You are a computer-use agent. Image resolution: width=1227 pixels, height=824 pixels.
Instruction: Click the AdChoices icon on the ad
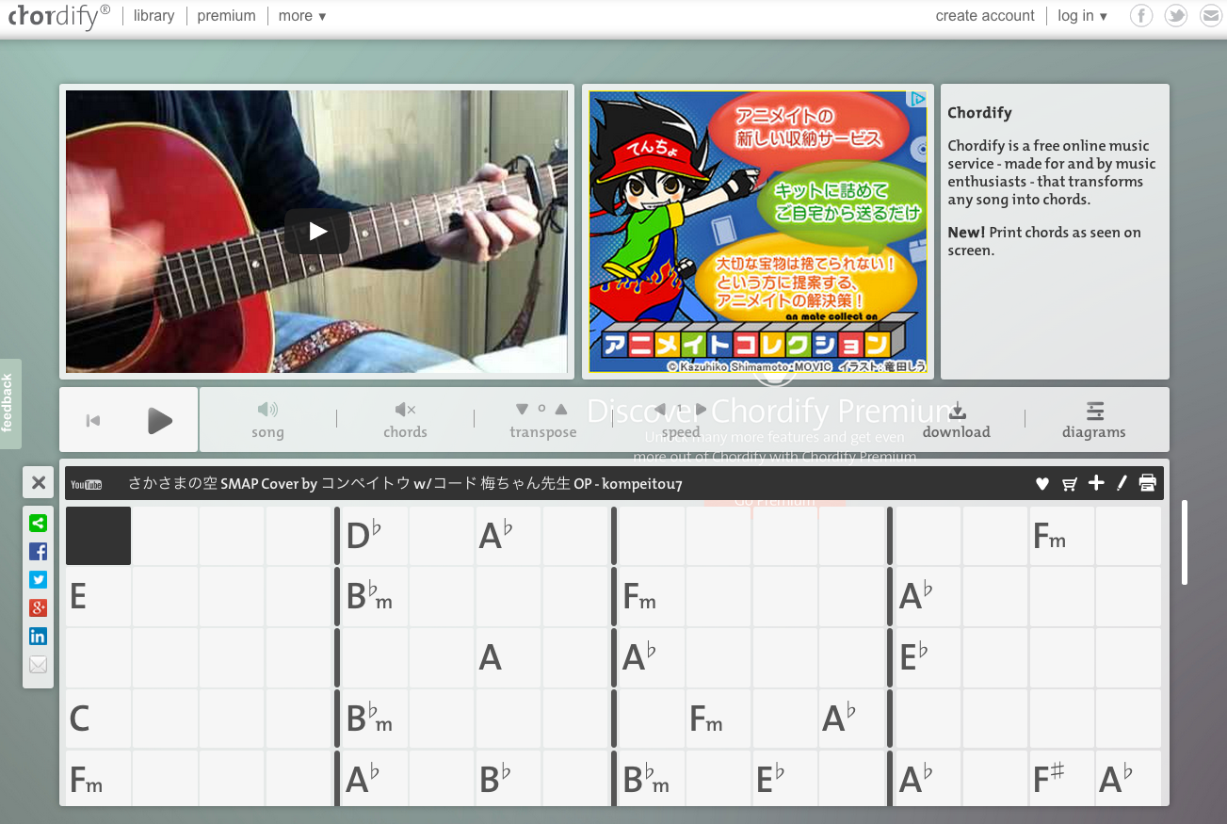(x=917, y=99)
